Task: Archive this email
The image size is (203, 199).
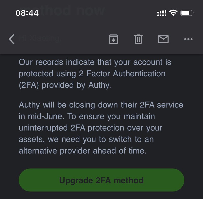Action: click(113, 39)
